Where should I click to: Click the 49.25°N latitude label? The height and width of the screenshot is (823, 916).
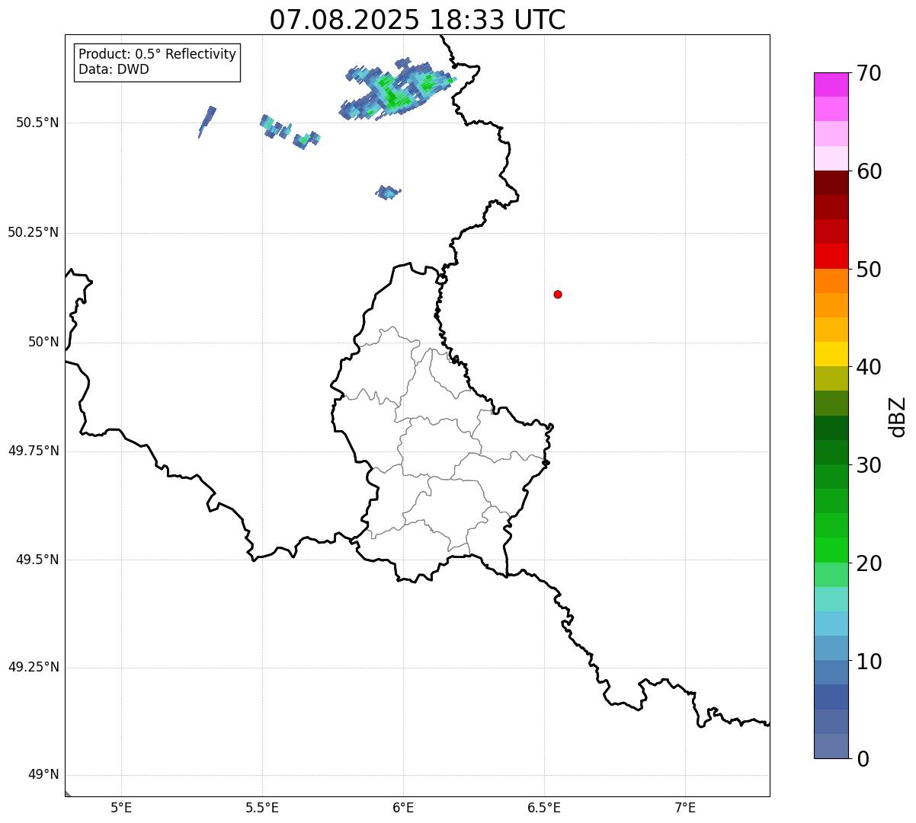[34, 667]
